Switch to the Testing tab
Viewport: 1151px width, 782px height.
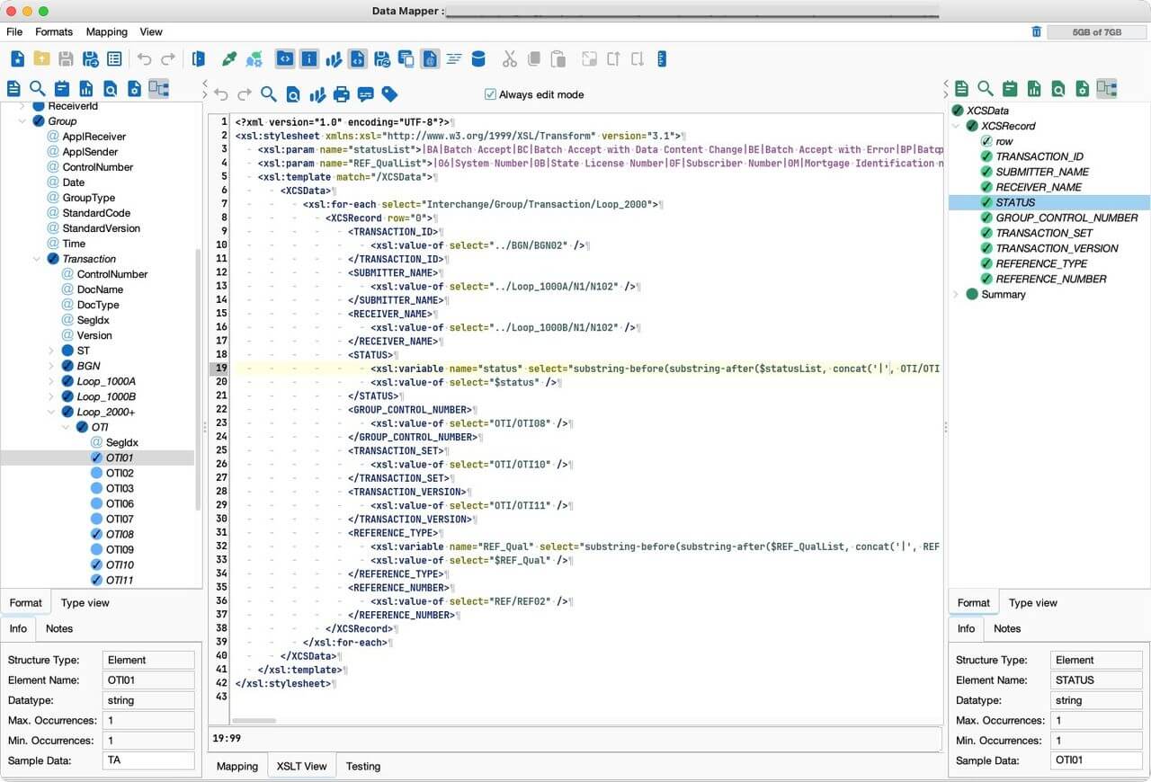[363, 766]
